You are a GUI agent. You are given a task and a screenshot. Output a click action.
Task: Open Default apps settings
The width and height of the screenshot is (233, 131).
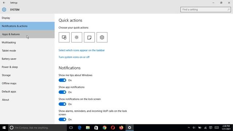pos(27,91)
